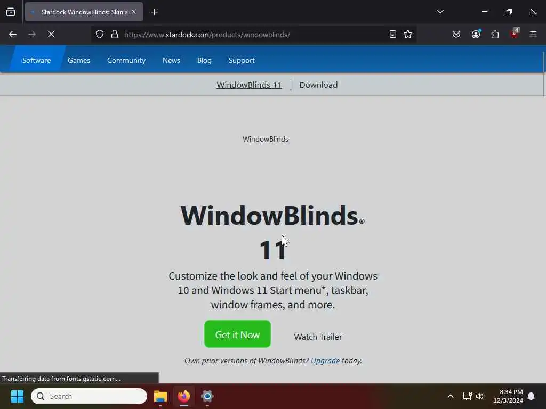Open the Download sub-nav link
Screen dimensions: 546x409
(318, 85)
